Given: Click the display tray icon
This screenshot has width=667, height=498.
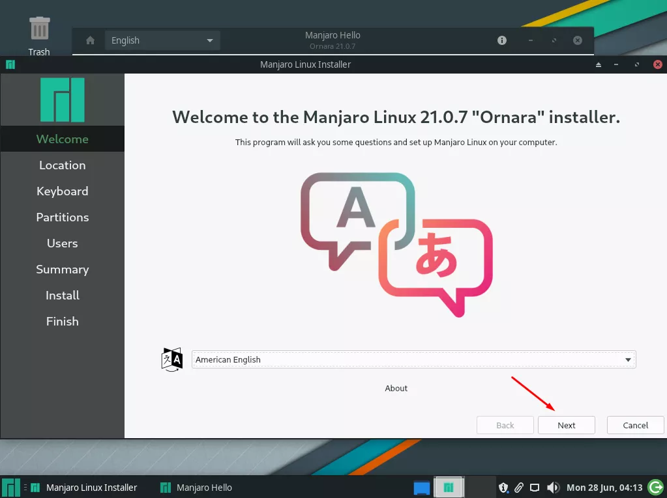Looking at the screenshot, I should click(535, 488).
